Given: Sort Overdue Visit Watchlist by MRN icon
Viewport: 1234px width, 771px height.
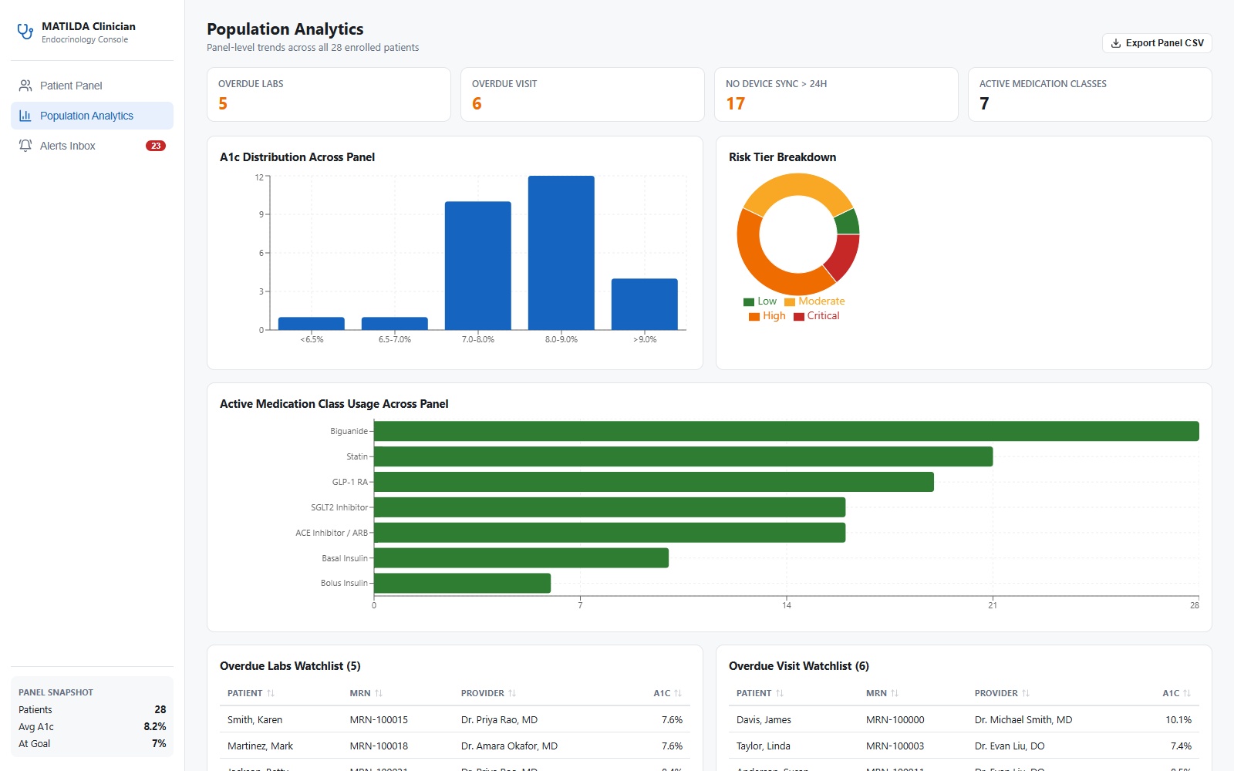Looking at the screenshot, I should pyautogui.click(x=895, y=693).
